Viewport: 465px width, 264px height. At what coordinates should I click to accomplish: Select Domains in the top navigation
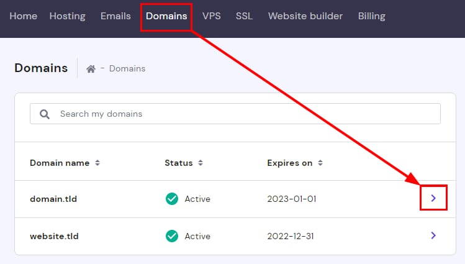(x=166, y=16)
